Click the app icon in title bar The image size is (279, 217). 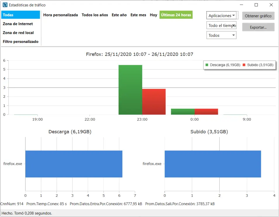[5, 5]
